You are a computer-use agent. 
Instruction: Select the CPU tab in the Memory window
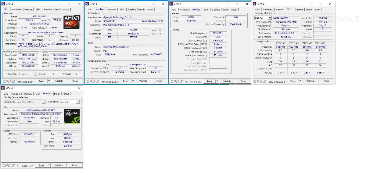click(x=174, y=9)
